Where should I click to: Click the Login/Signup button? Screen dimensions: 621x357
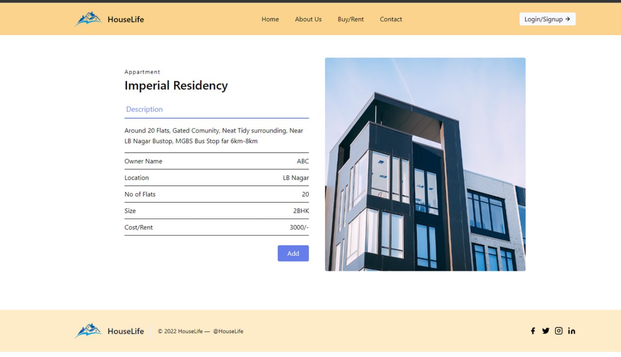547,19
